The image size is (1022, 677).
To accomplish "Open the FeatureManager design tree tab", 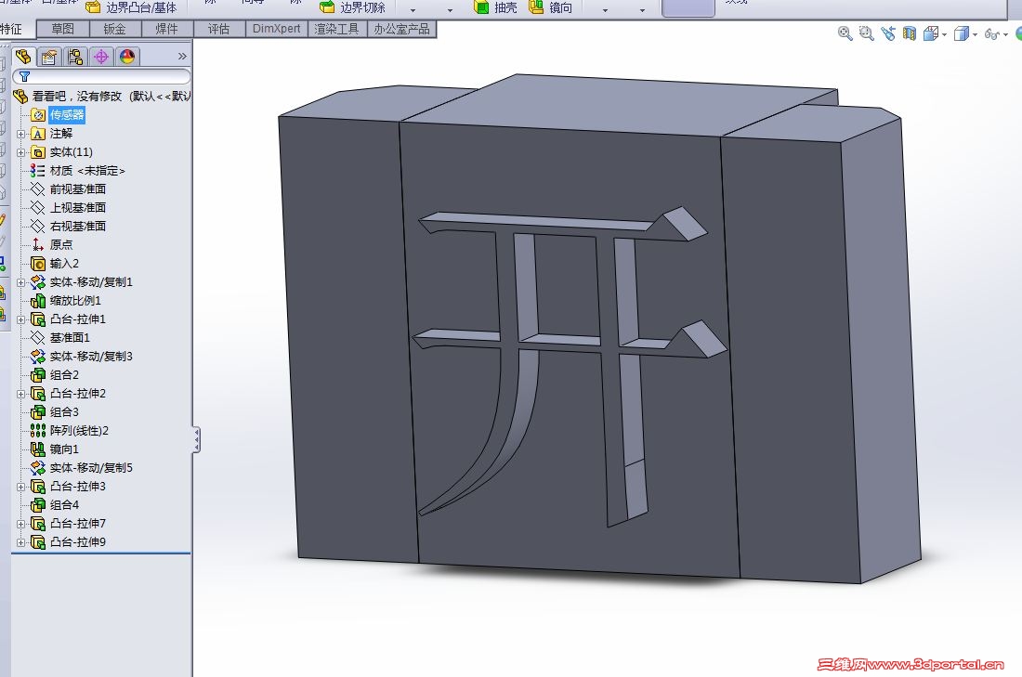I will pos(23,57).
